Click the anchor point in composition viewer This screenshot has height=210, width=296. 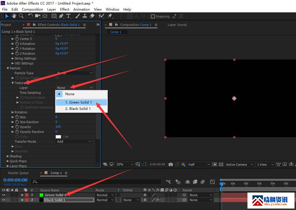coord(234,98)
